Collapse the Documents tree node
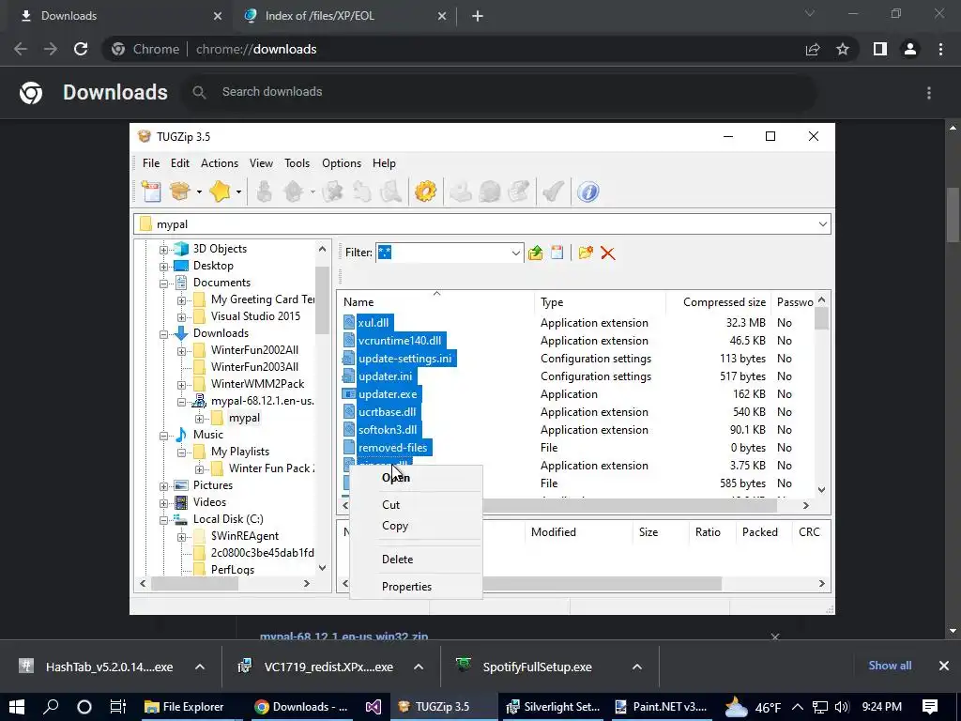Viewport: 961px width, 721px height. tap(163, 284)
